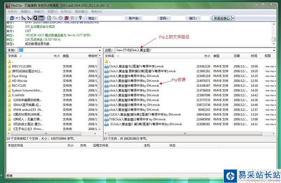The width and height of the screenshot is (281, 183).
Task: Expand the 快速连接 history dropdown arrow
Action: 233,18
